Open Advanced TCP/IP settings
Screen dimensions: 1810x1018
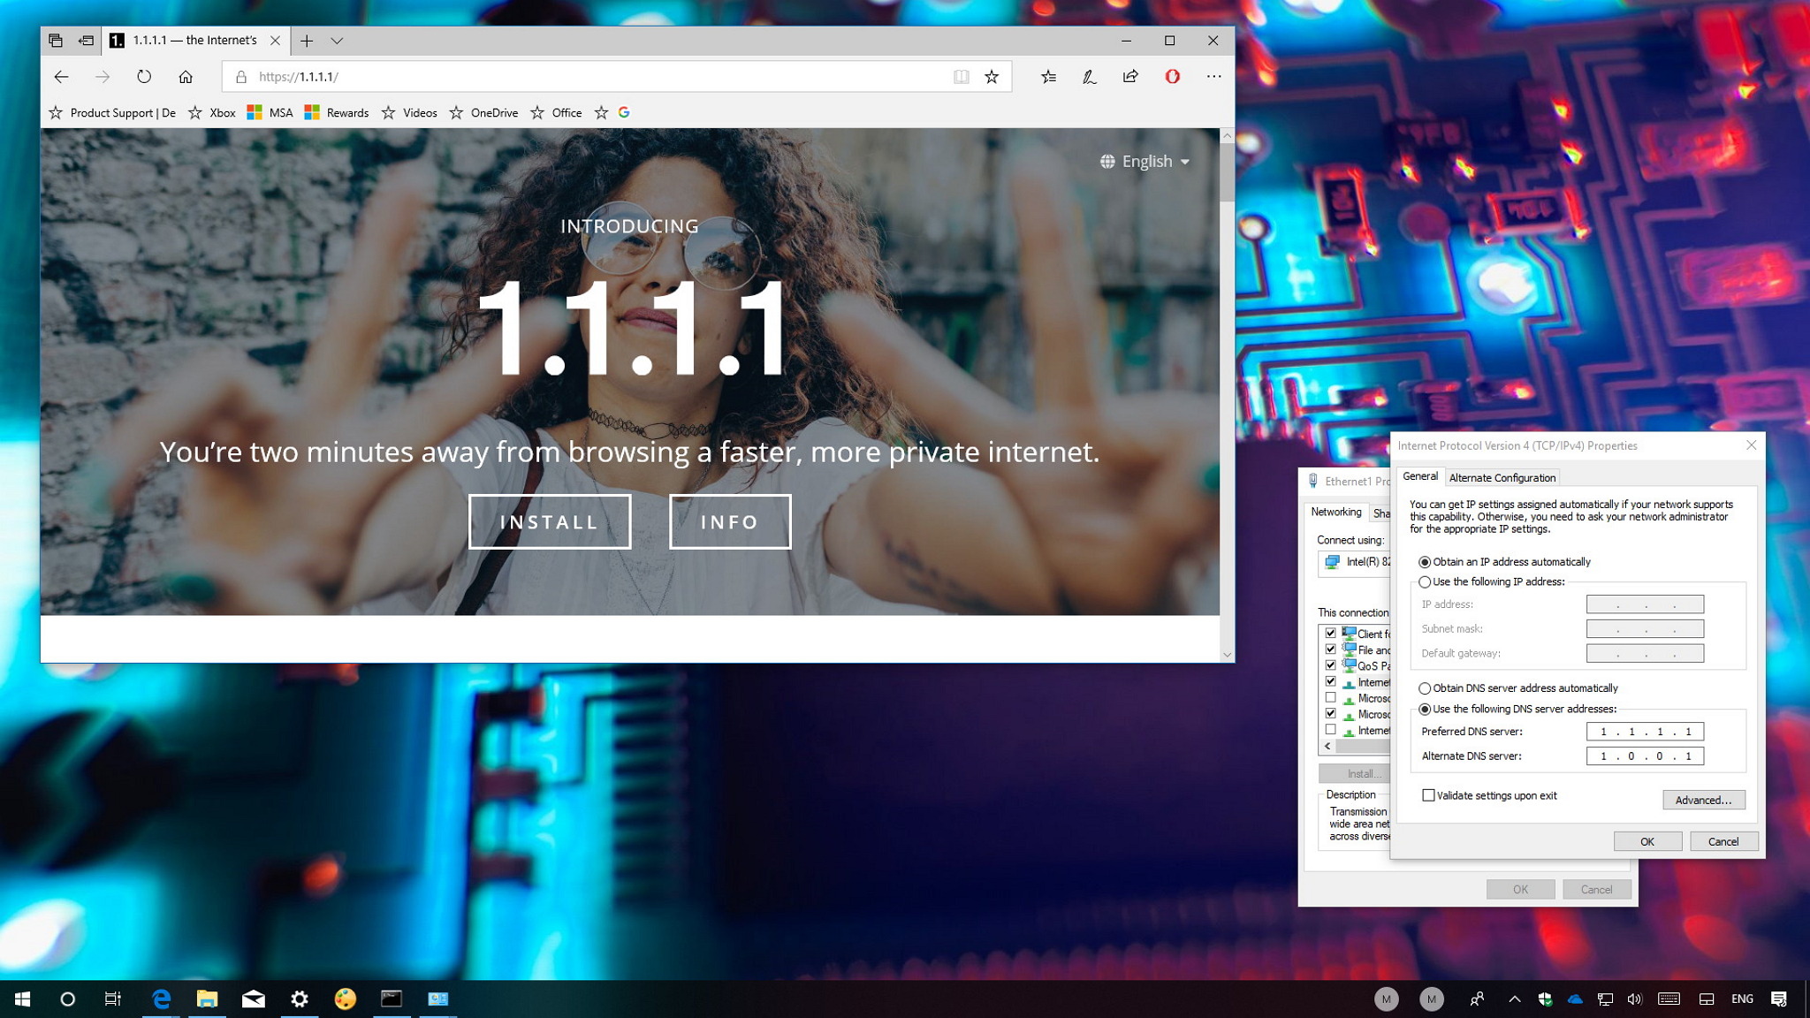[x=1703, y=801]
